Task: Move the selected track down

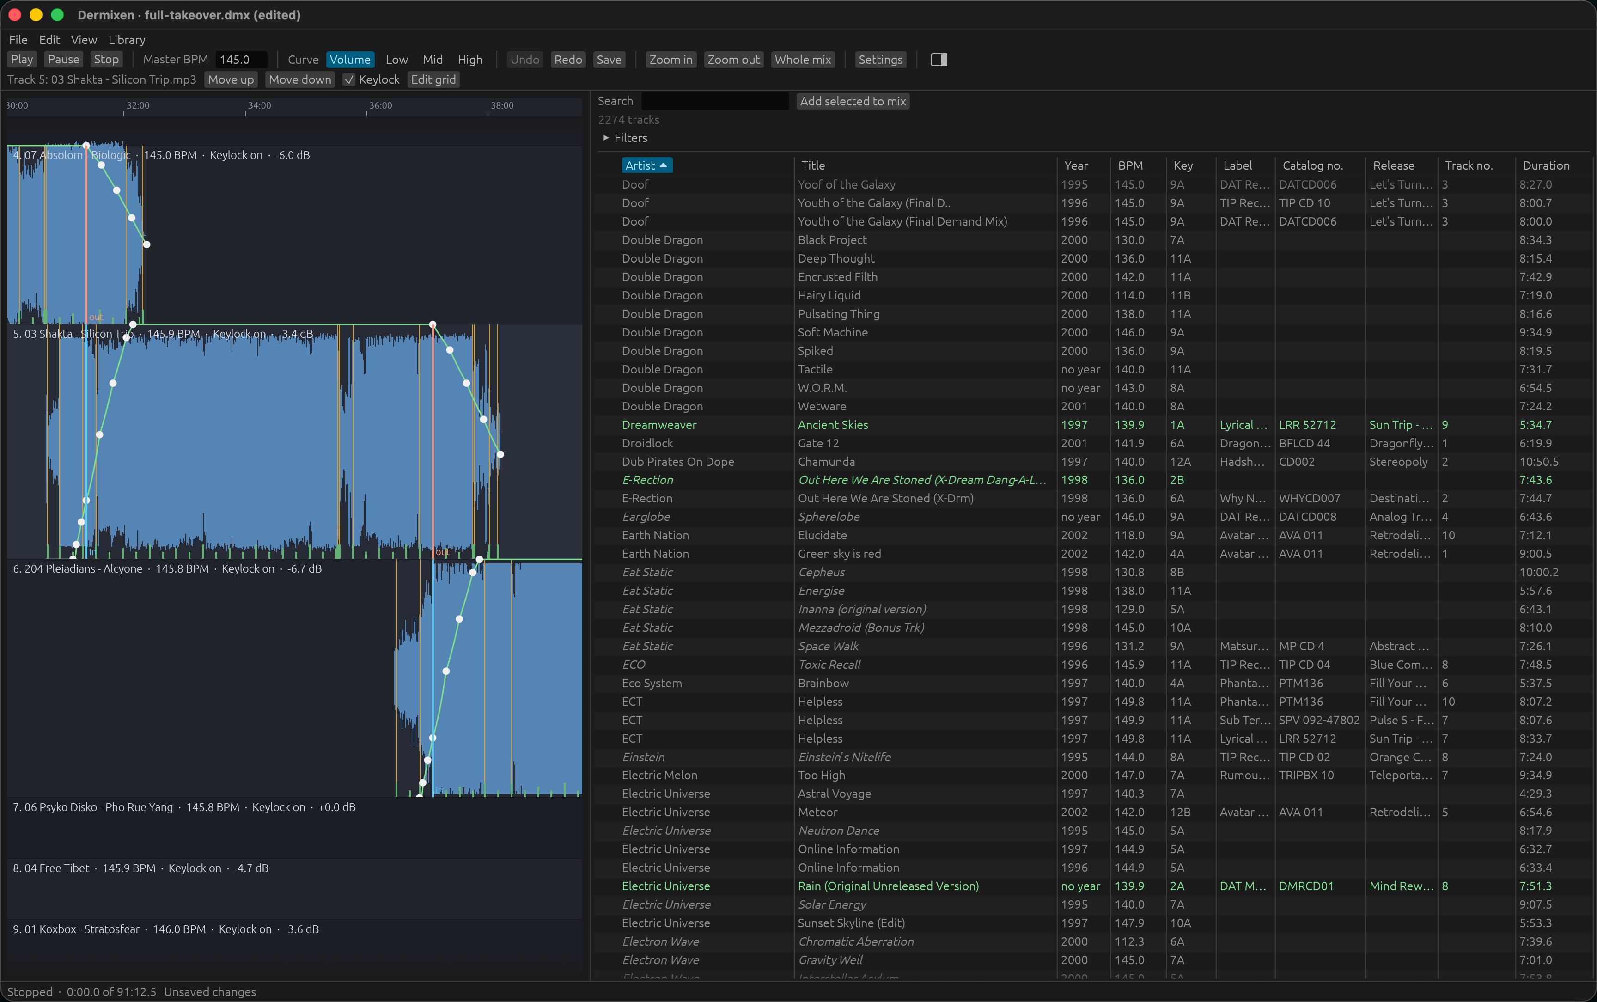Action: click(x=299, y=79)
